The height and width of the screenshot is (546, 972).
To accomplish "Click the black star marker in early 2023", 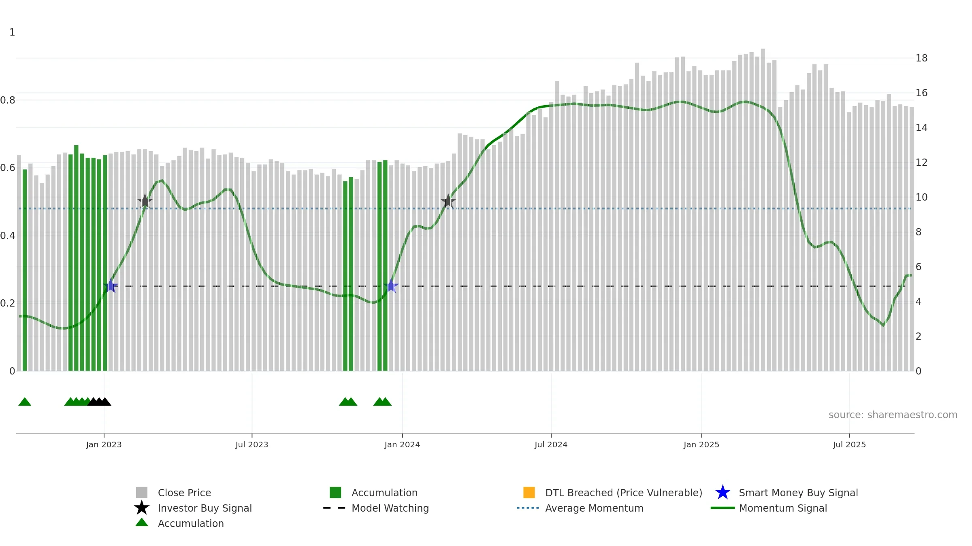I will [x=145, y=201].
